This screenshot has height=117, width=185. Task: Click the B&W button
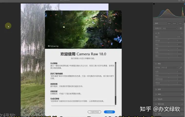[x=174, y=23]
